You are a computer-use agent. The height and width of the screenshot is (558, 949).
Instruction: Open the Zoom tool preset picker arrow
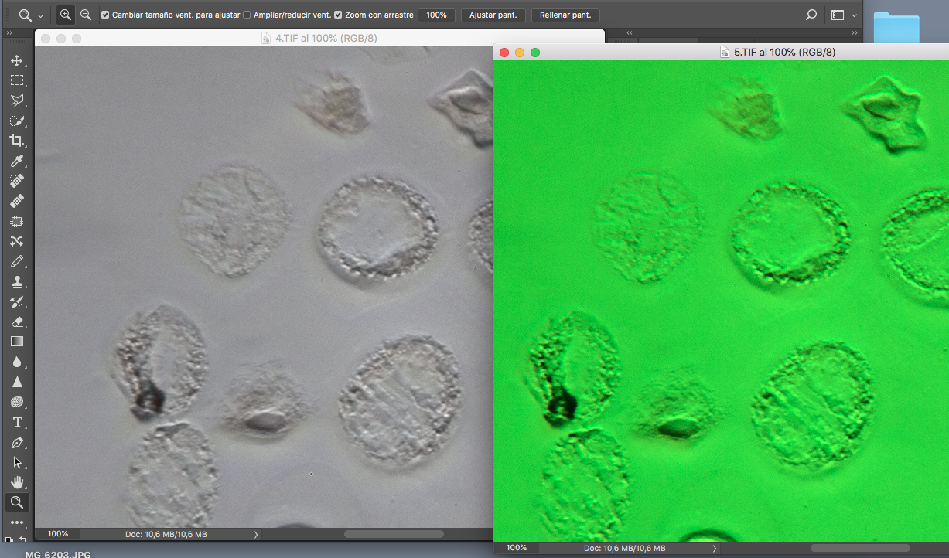coord(40,15)
